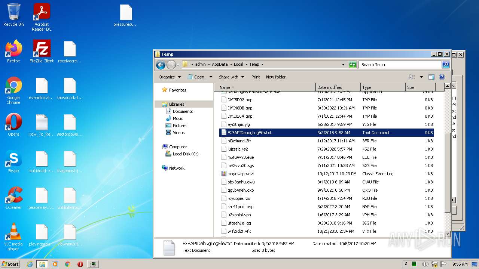Click the Windows Explorer taskbar button
The image size is (479, 269).
tap(42, 264)
